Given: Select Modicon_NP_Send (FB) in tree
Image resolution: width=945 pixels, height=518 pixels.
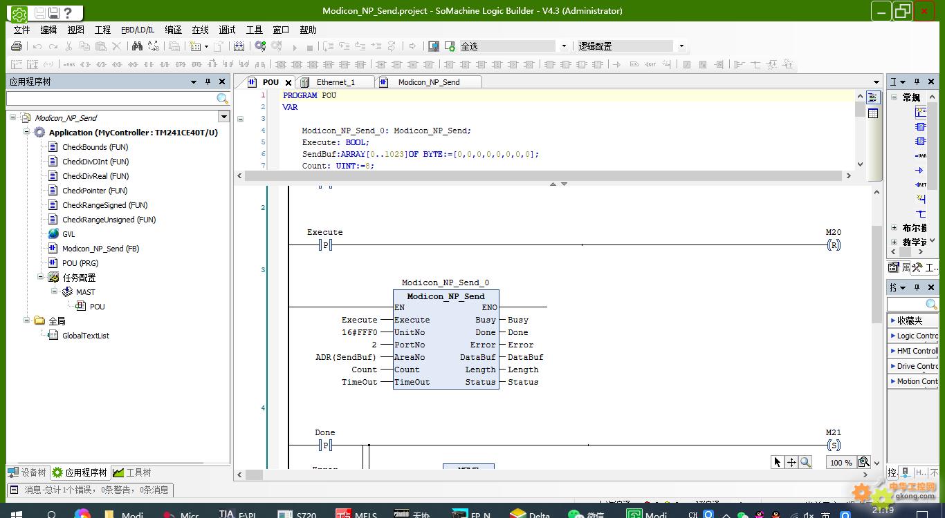Looking at the screenshot, I should tap(100, 249).
